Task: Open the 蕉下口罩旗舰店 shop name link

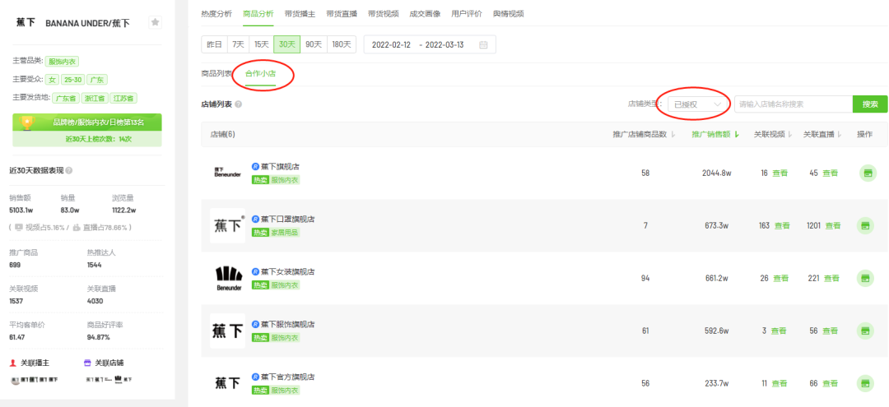Action: click(287, 219)
